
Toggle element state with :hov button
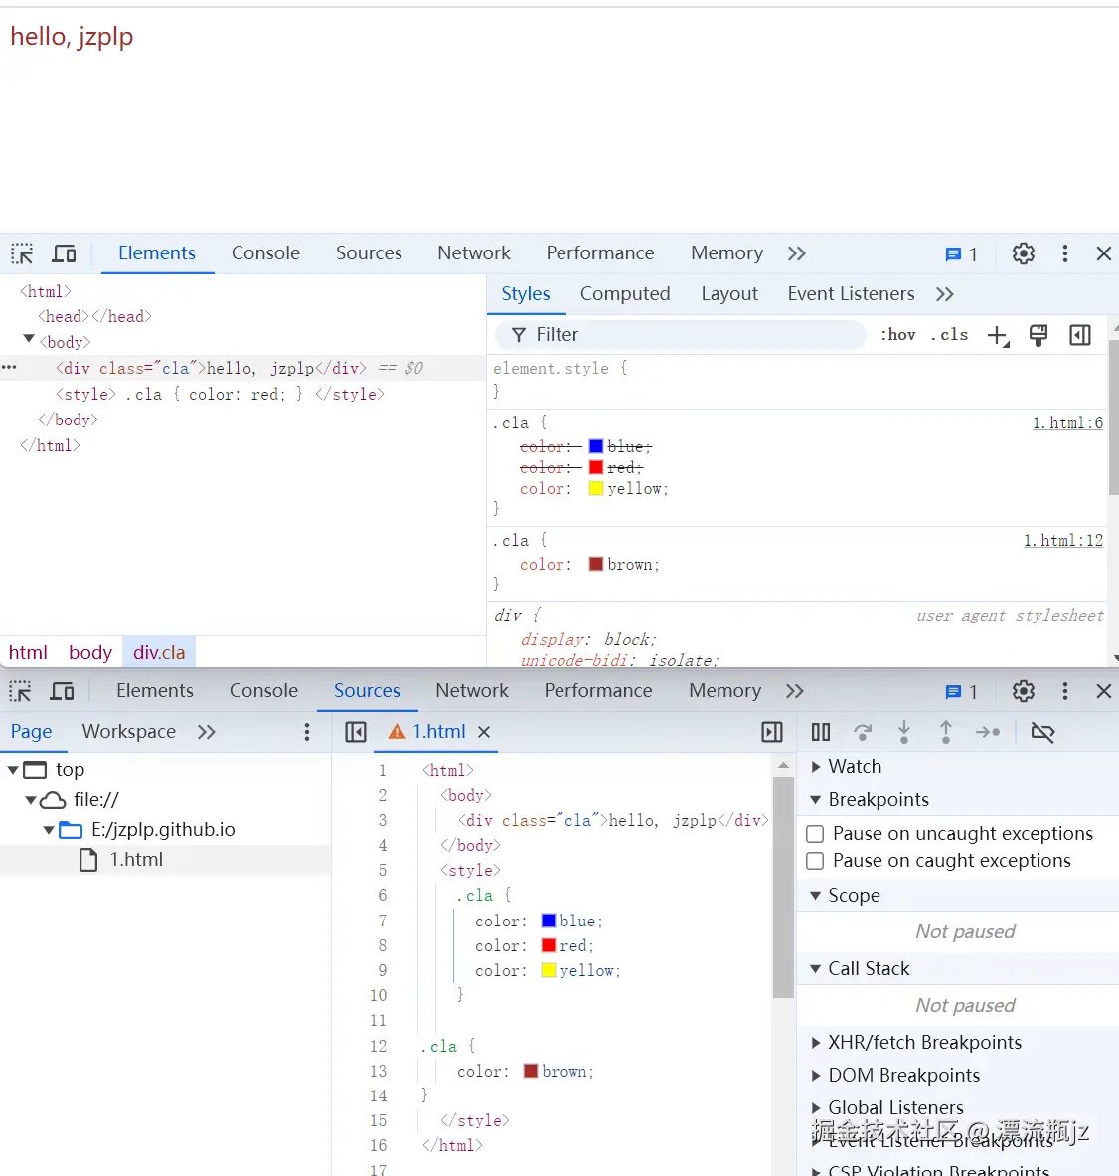(x=897, y=335)
